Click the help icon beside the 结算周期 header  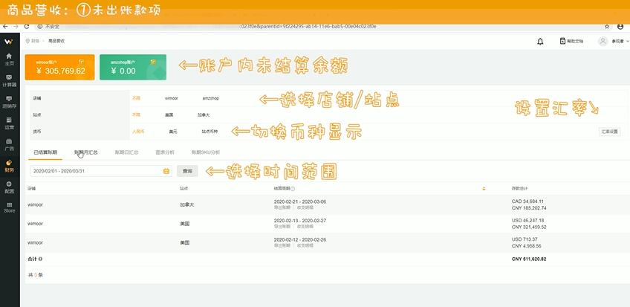(293, 189)
